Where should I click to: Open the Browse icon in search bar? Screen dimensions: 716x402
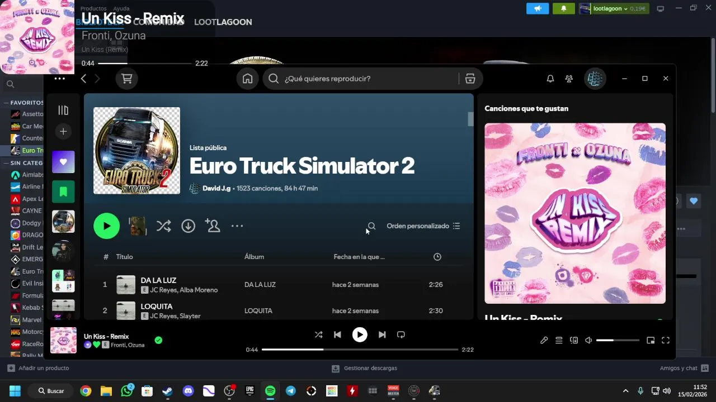coord(470,79)
